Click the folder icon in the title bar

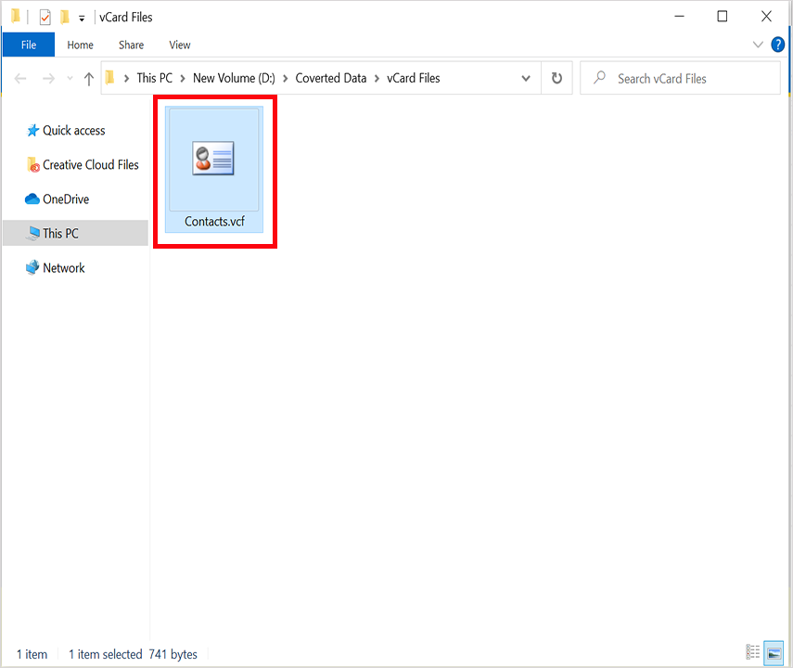coord(16,16)
